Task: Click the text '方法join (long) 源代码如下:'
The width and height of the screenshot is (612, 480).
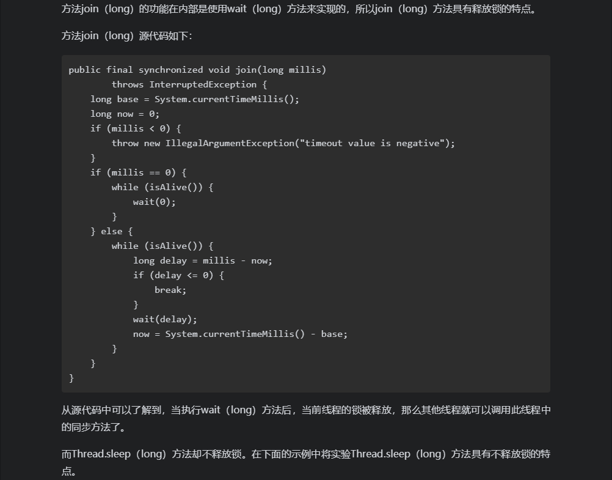Action: 126,36
